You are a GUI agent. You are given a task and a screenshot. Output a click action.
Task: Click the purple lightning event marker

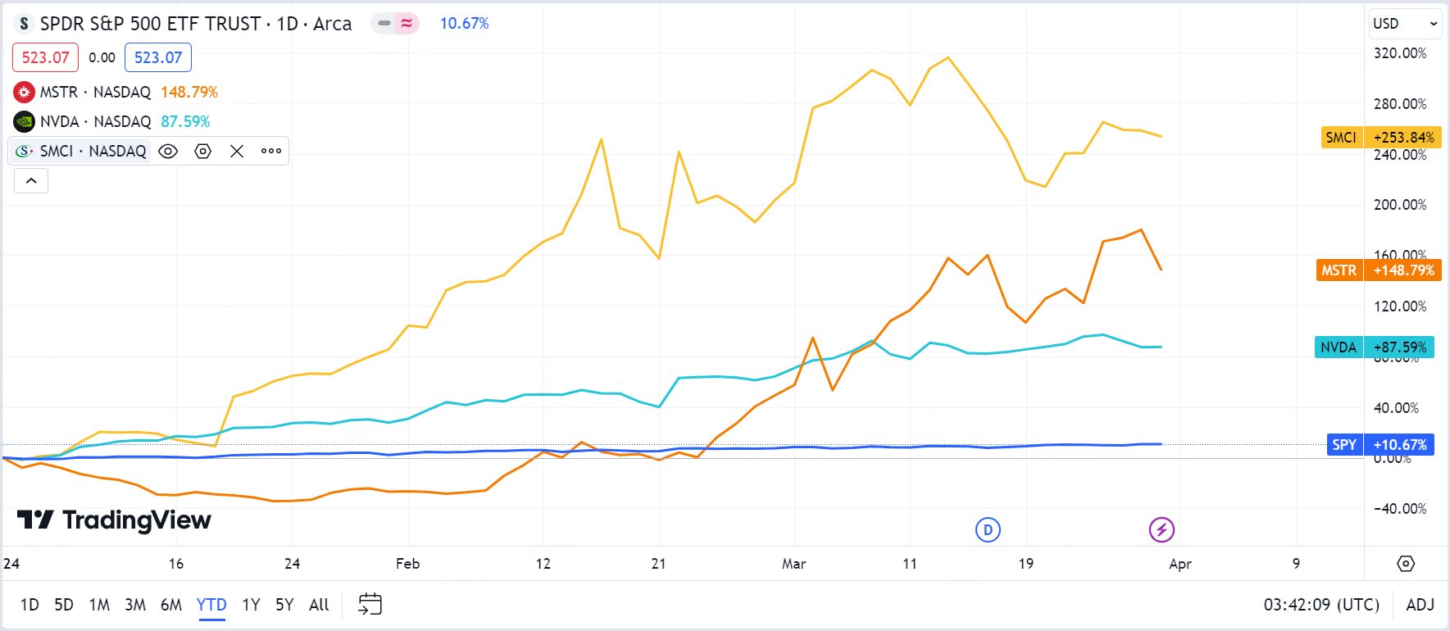pos(1161,530)
